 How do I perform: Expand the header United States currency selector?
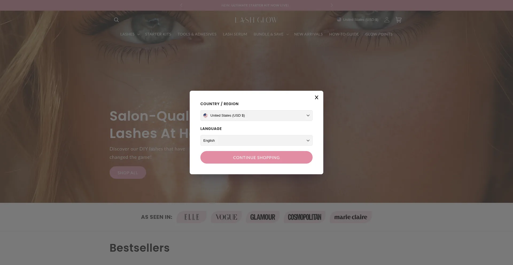[357, 20]
